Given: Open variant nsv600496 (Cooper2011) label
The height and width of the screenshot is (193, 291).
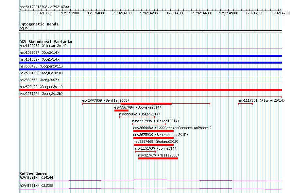Looking at the screenshot, I should [41, 66].
